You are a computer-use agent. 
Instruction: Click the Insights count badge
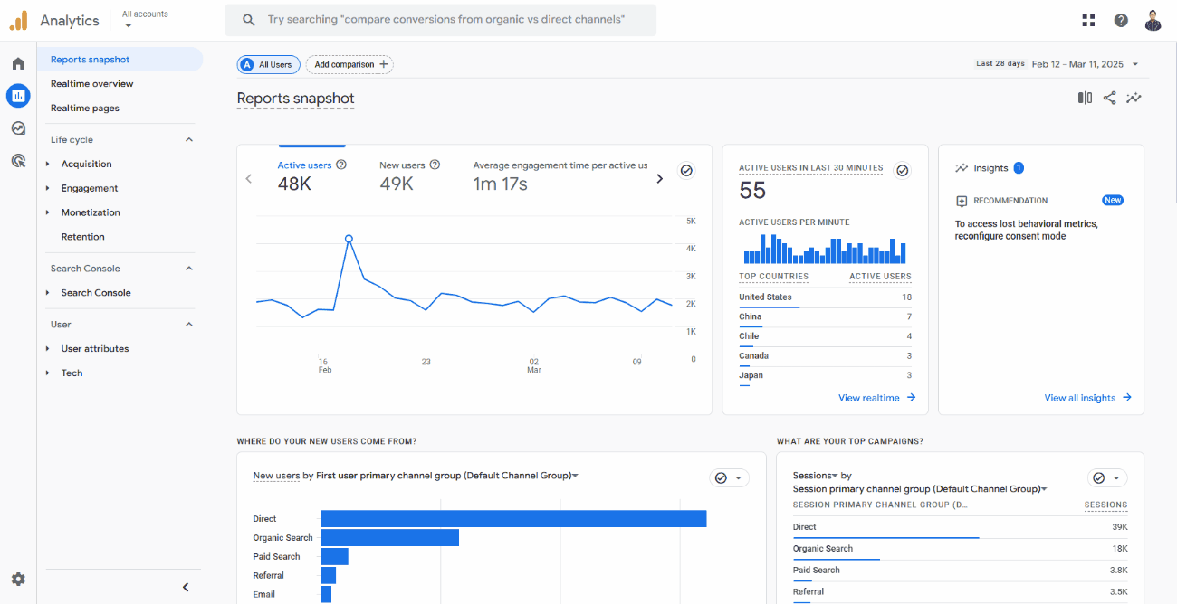point(1019,168)
